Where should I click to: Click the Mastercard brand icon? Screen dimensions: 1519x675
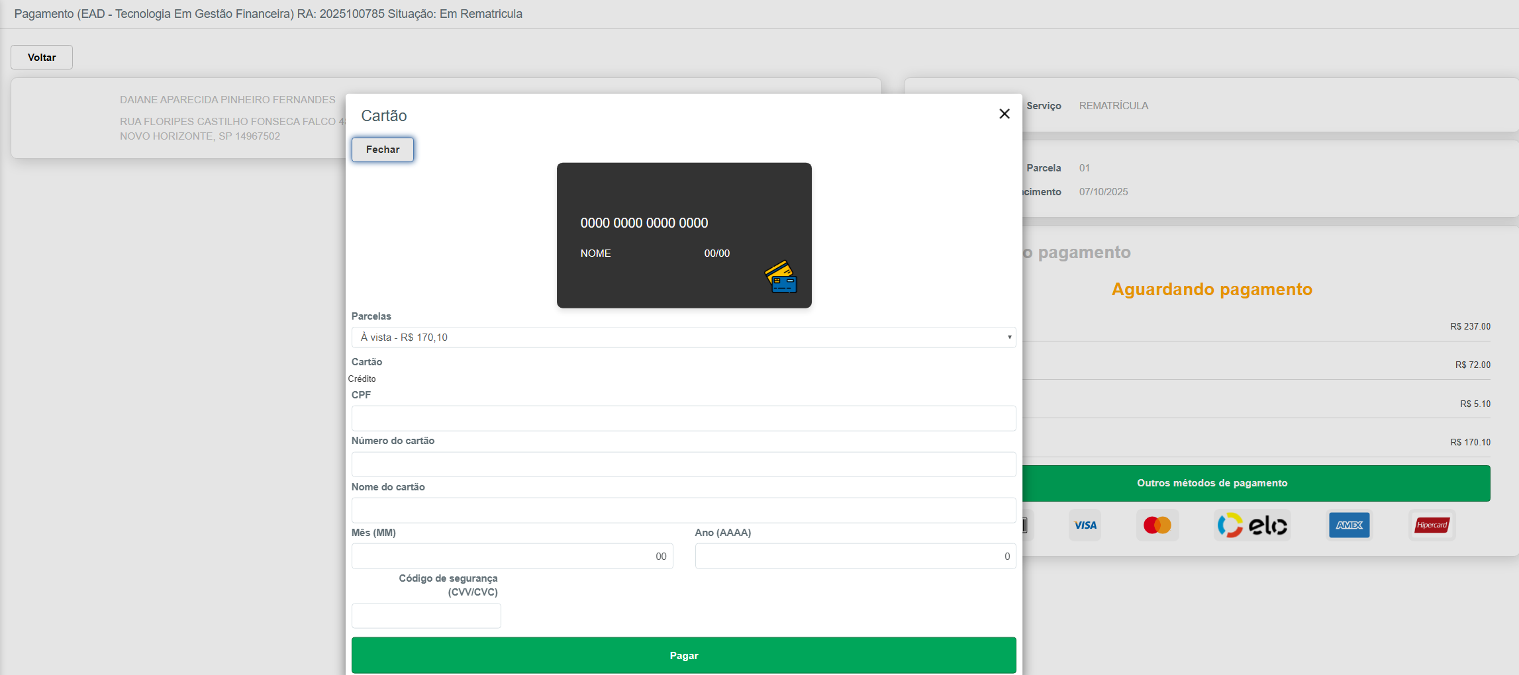pyautogui.click(x=1157, y=525)
